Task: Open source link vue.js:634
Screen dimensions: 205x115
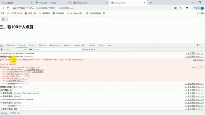Action: tap(198, 60)
